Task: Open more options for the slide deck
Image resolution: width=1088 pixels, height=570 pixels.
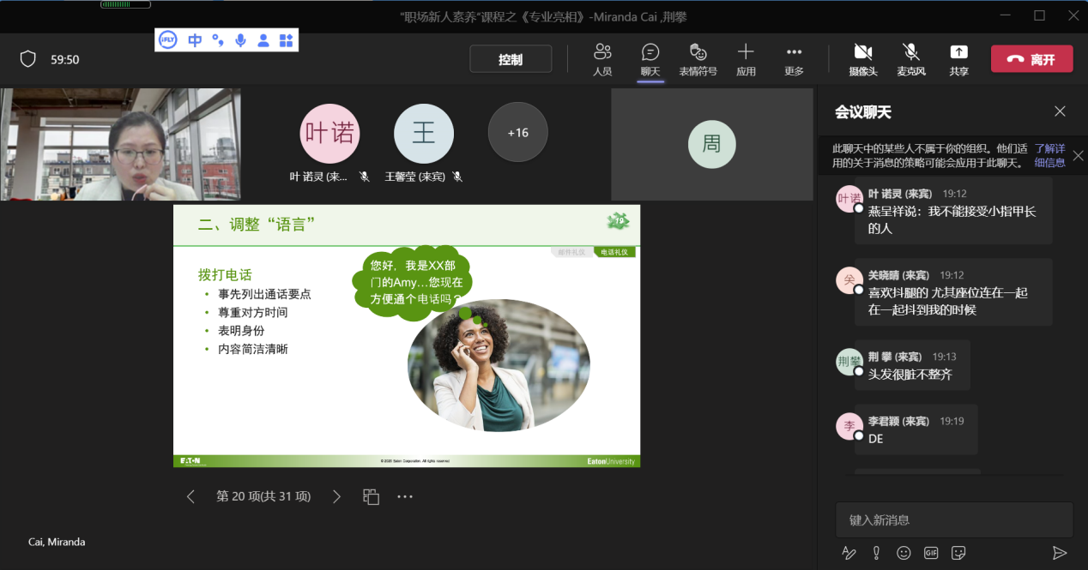Action: click(x=404, y=496)
